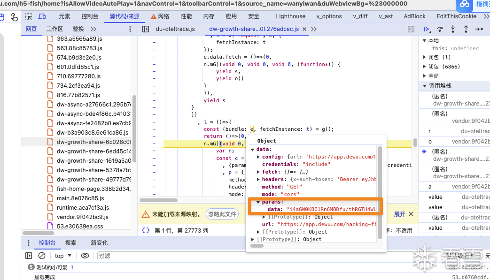The height and width of the screenshot is (280, 490).
Task: Expand the 闭包 (l) scope
Action: pyautogui.click(x=424, y=57)
